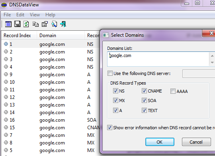
Task: Click the Find magnifier toolbar icon
Action: pyautogui.click(x=54, y=24)
